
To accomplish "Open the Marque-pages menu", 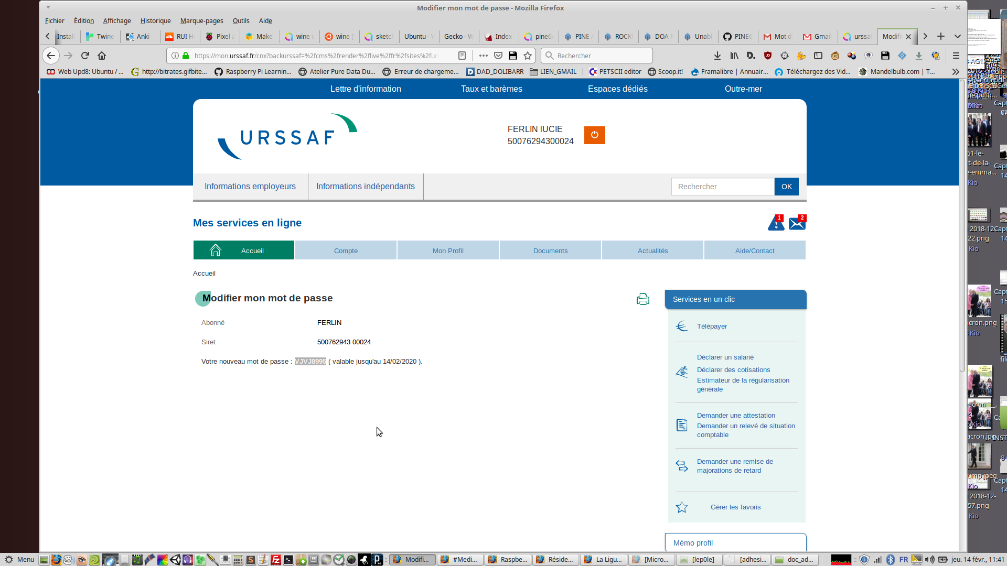I will tap(201, 21).
